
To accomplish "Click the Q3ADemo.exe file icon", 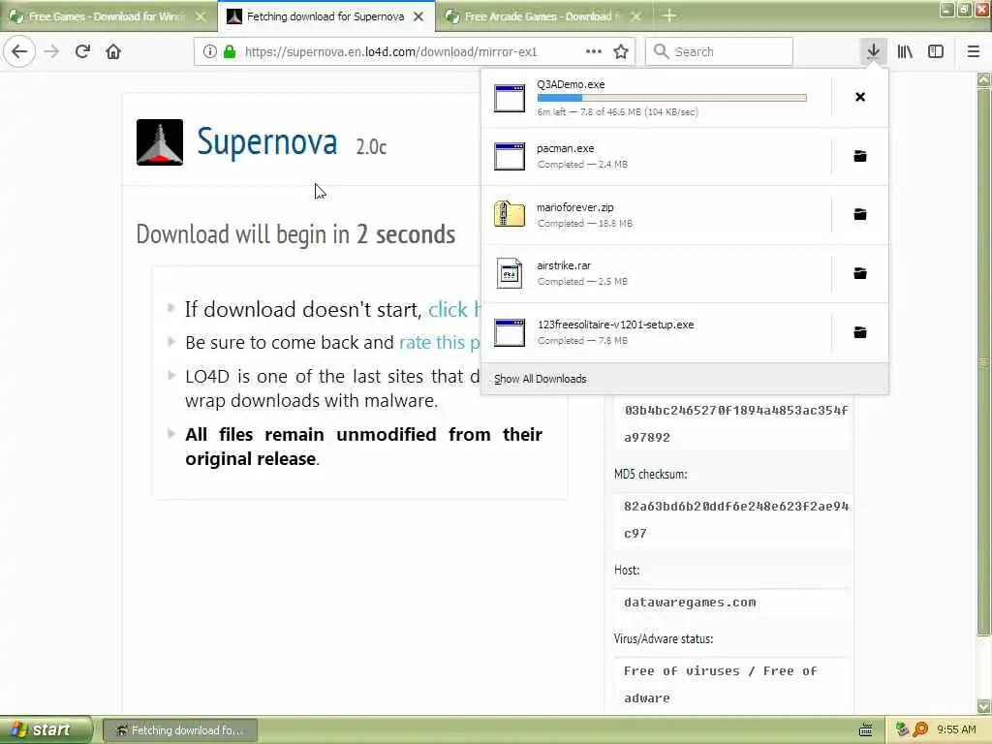I will click(x=510, y=98).
